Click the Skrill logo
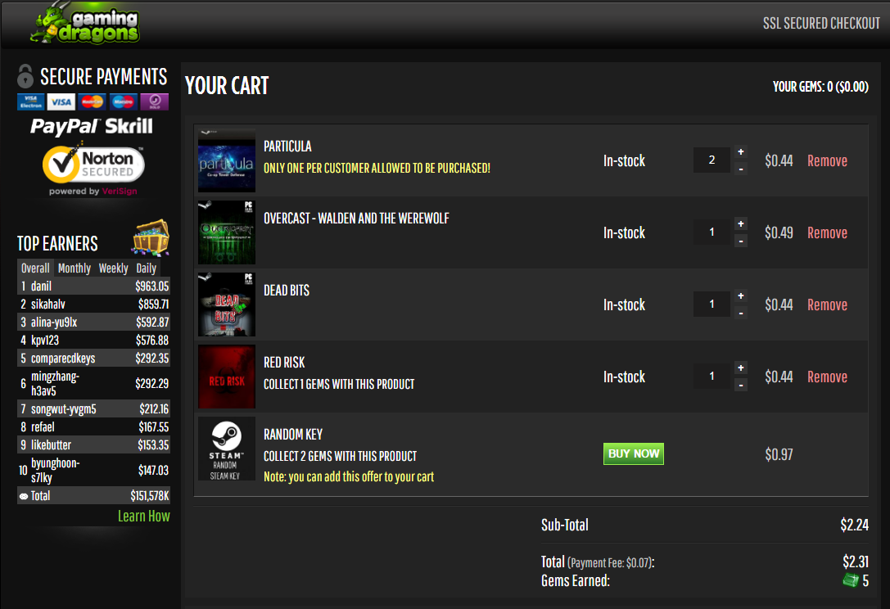 (129, 125)
